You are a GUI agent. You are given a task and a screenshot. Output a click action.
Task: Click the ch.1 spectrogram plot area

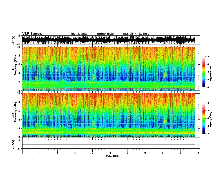[x=108, y=69]
